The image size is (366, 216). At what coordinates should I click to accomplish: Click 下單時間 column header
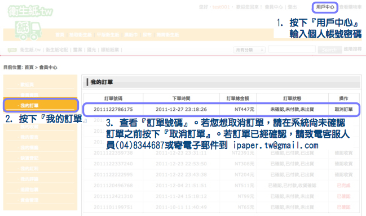click(182, 98)
